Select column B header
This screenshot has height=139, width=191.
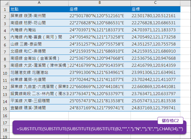pyautogui.click(x=100, y=3)
